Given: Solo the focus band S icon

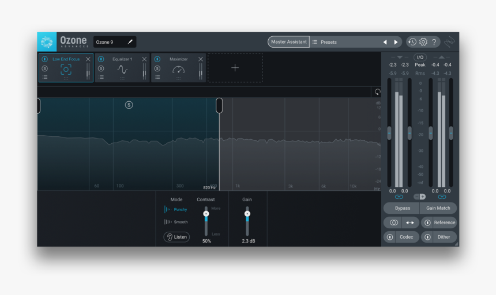Looking at the screenshot, I should point(129,105).
